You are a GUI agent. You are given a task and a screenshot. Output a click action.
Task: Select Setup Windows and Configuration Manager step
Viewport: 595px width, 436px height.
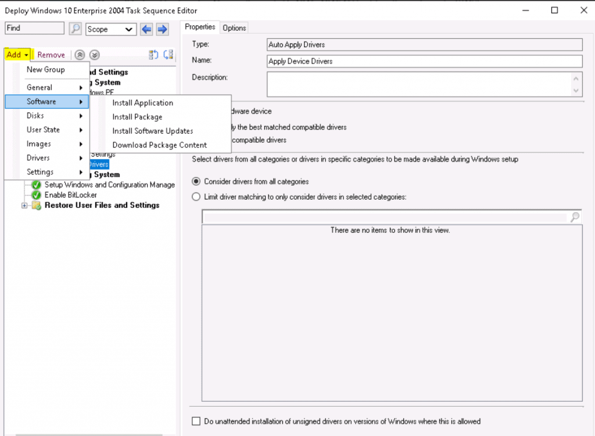click(x=110, y=185)
